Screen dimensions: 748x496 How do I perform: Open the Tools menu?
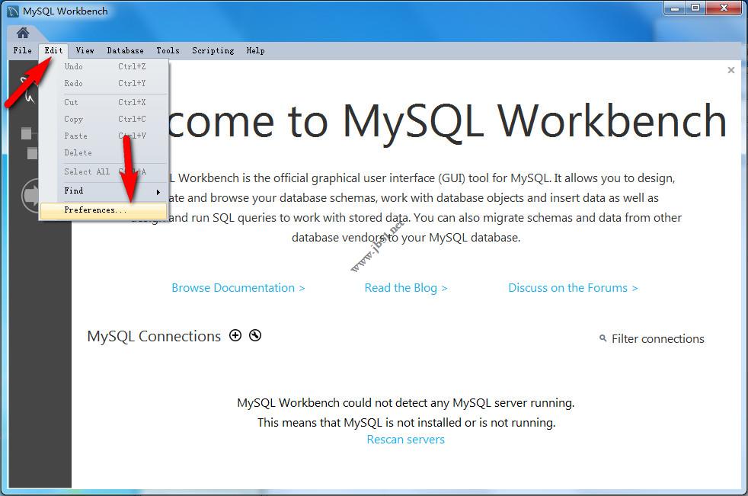point(168,50)
